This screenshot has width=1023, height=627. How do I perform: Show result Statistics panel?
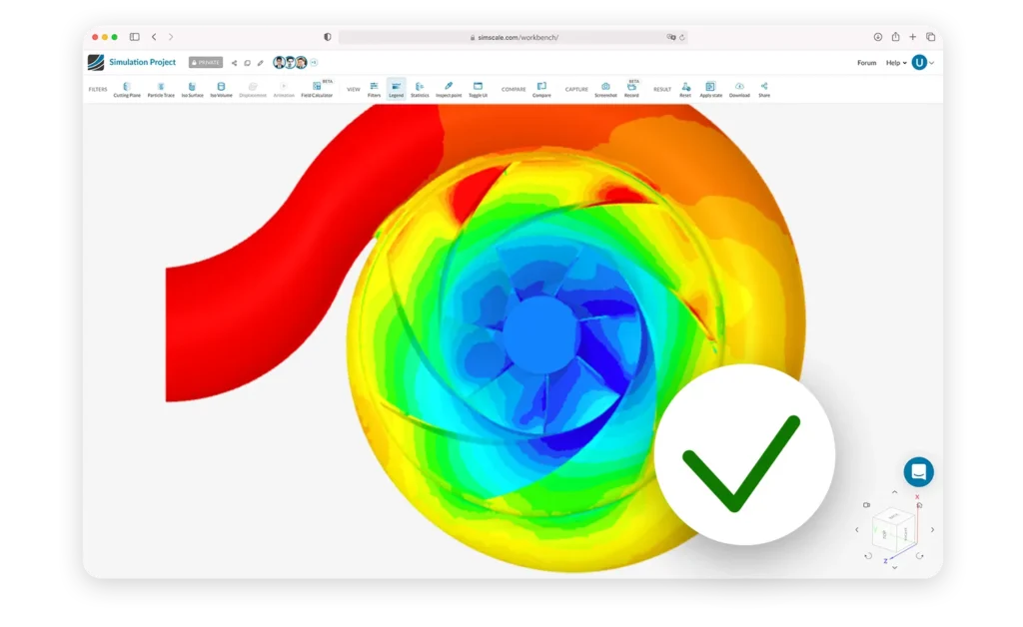tap(420, 89)
